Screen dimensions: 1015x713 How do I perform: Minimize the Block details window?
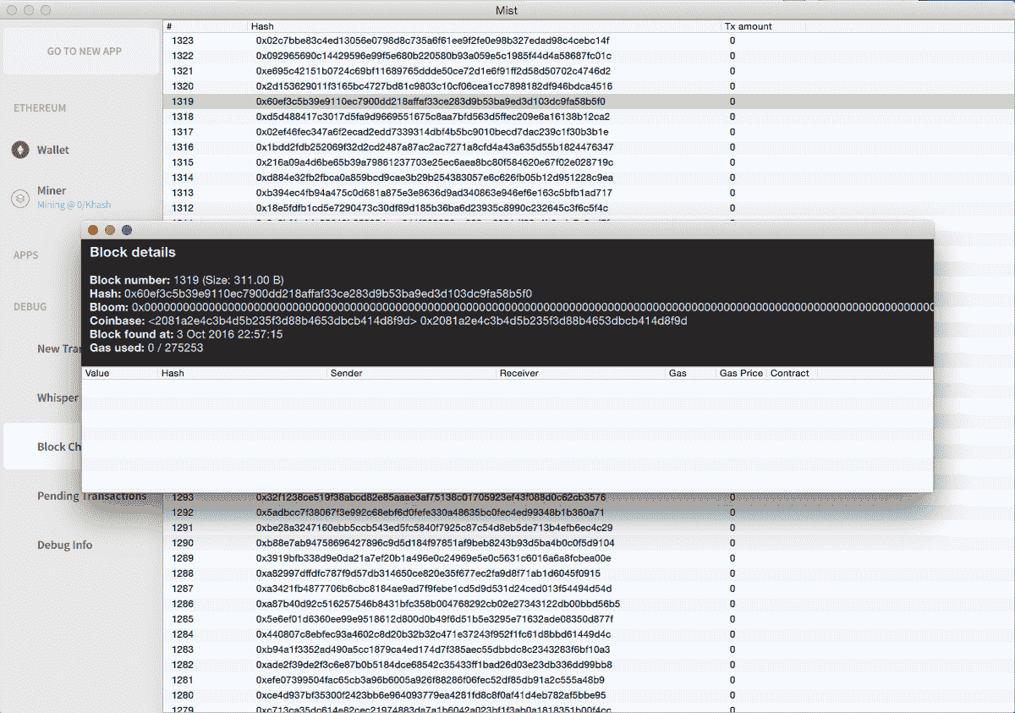[110, 230]
